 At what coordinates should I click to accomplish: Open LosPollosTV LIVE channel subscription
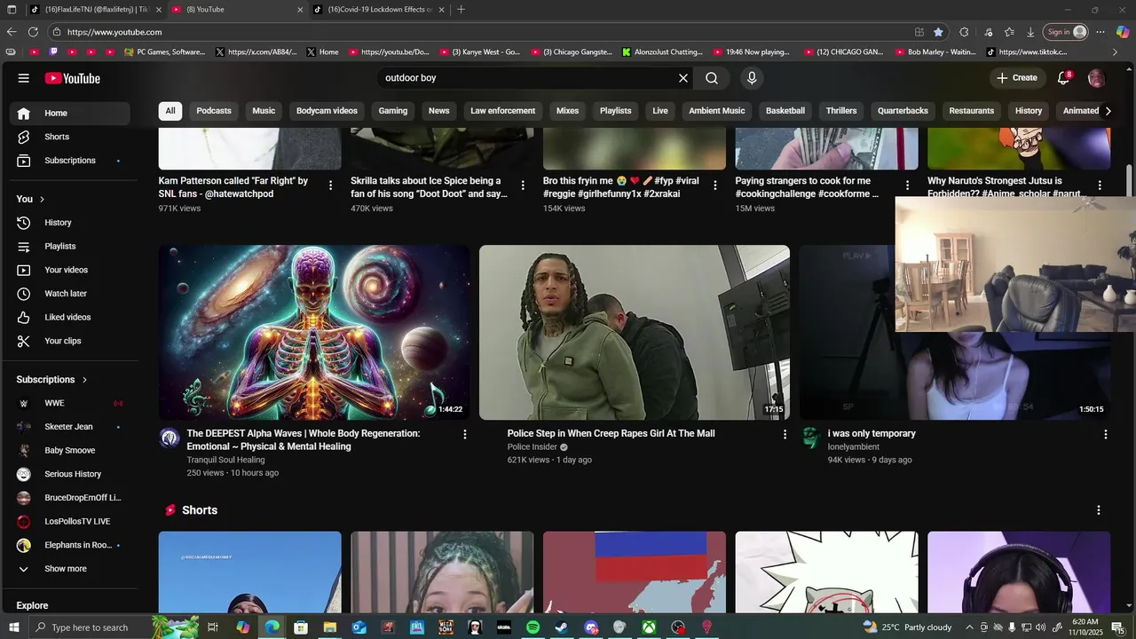pyautogui.click(x=70, y=522)
